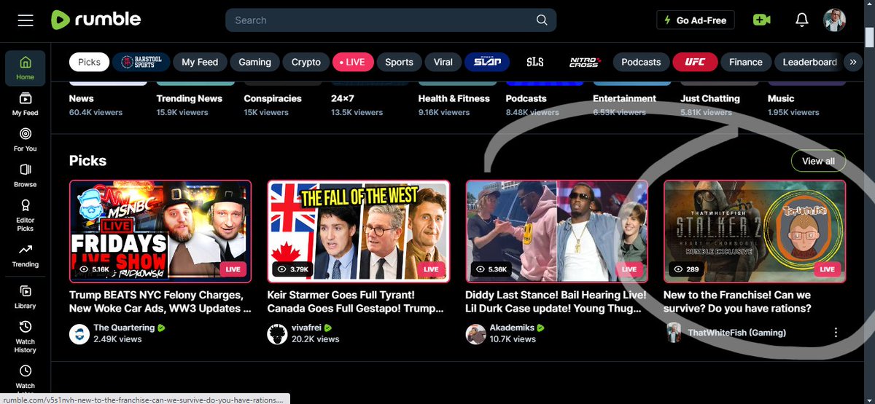Select the UFC category chip
This screenshot has height=404, width=875.
tap(695, 62)
